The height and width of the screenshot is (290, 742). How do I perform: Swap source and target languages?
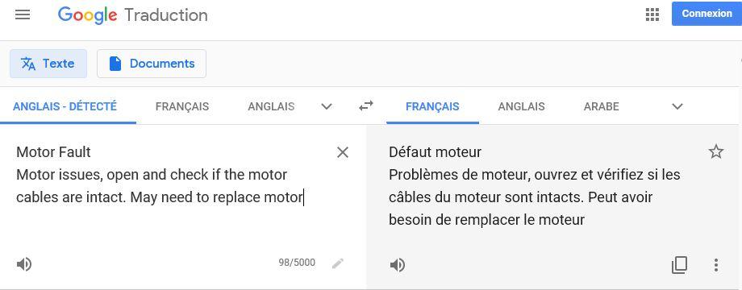pos(366,106)
